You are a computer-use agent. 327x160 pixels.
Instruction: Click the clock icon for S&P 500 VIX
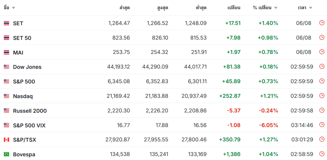(x=322, y=125)
